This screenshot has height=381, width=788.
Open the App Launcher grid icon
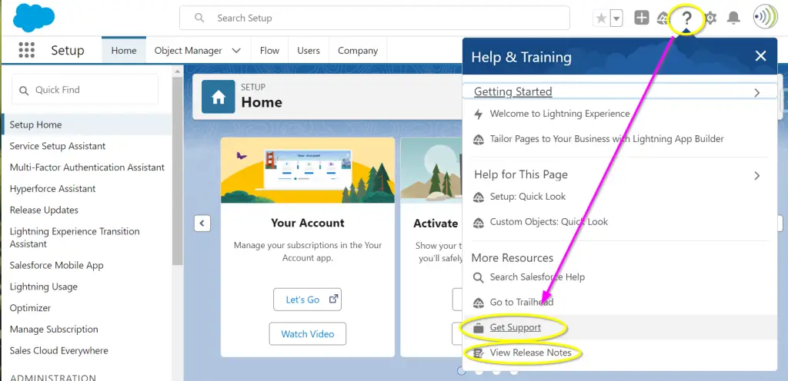[26, 51]
